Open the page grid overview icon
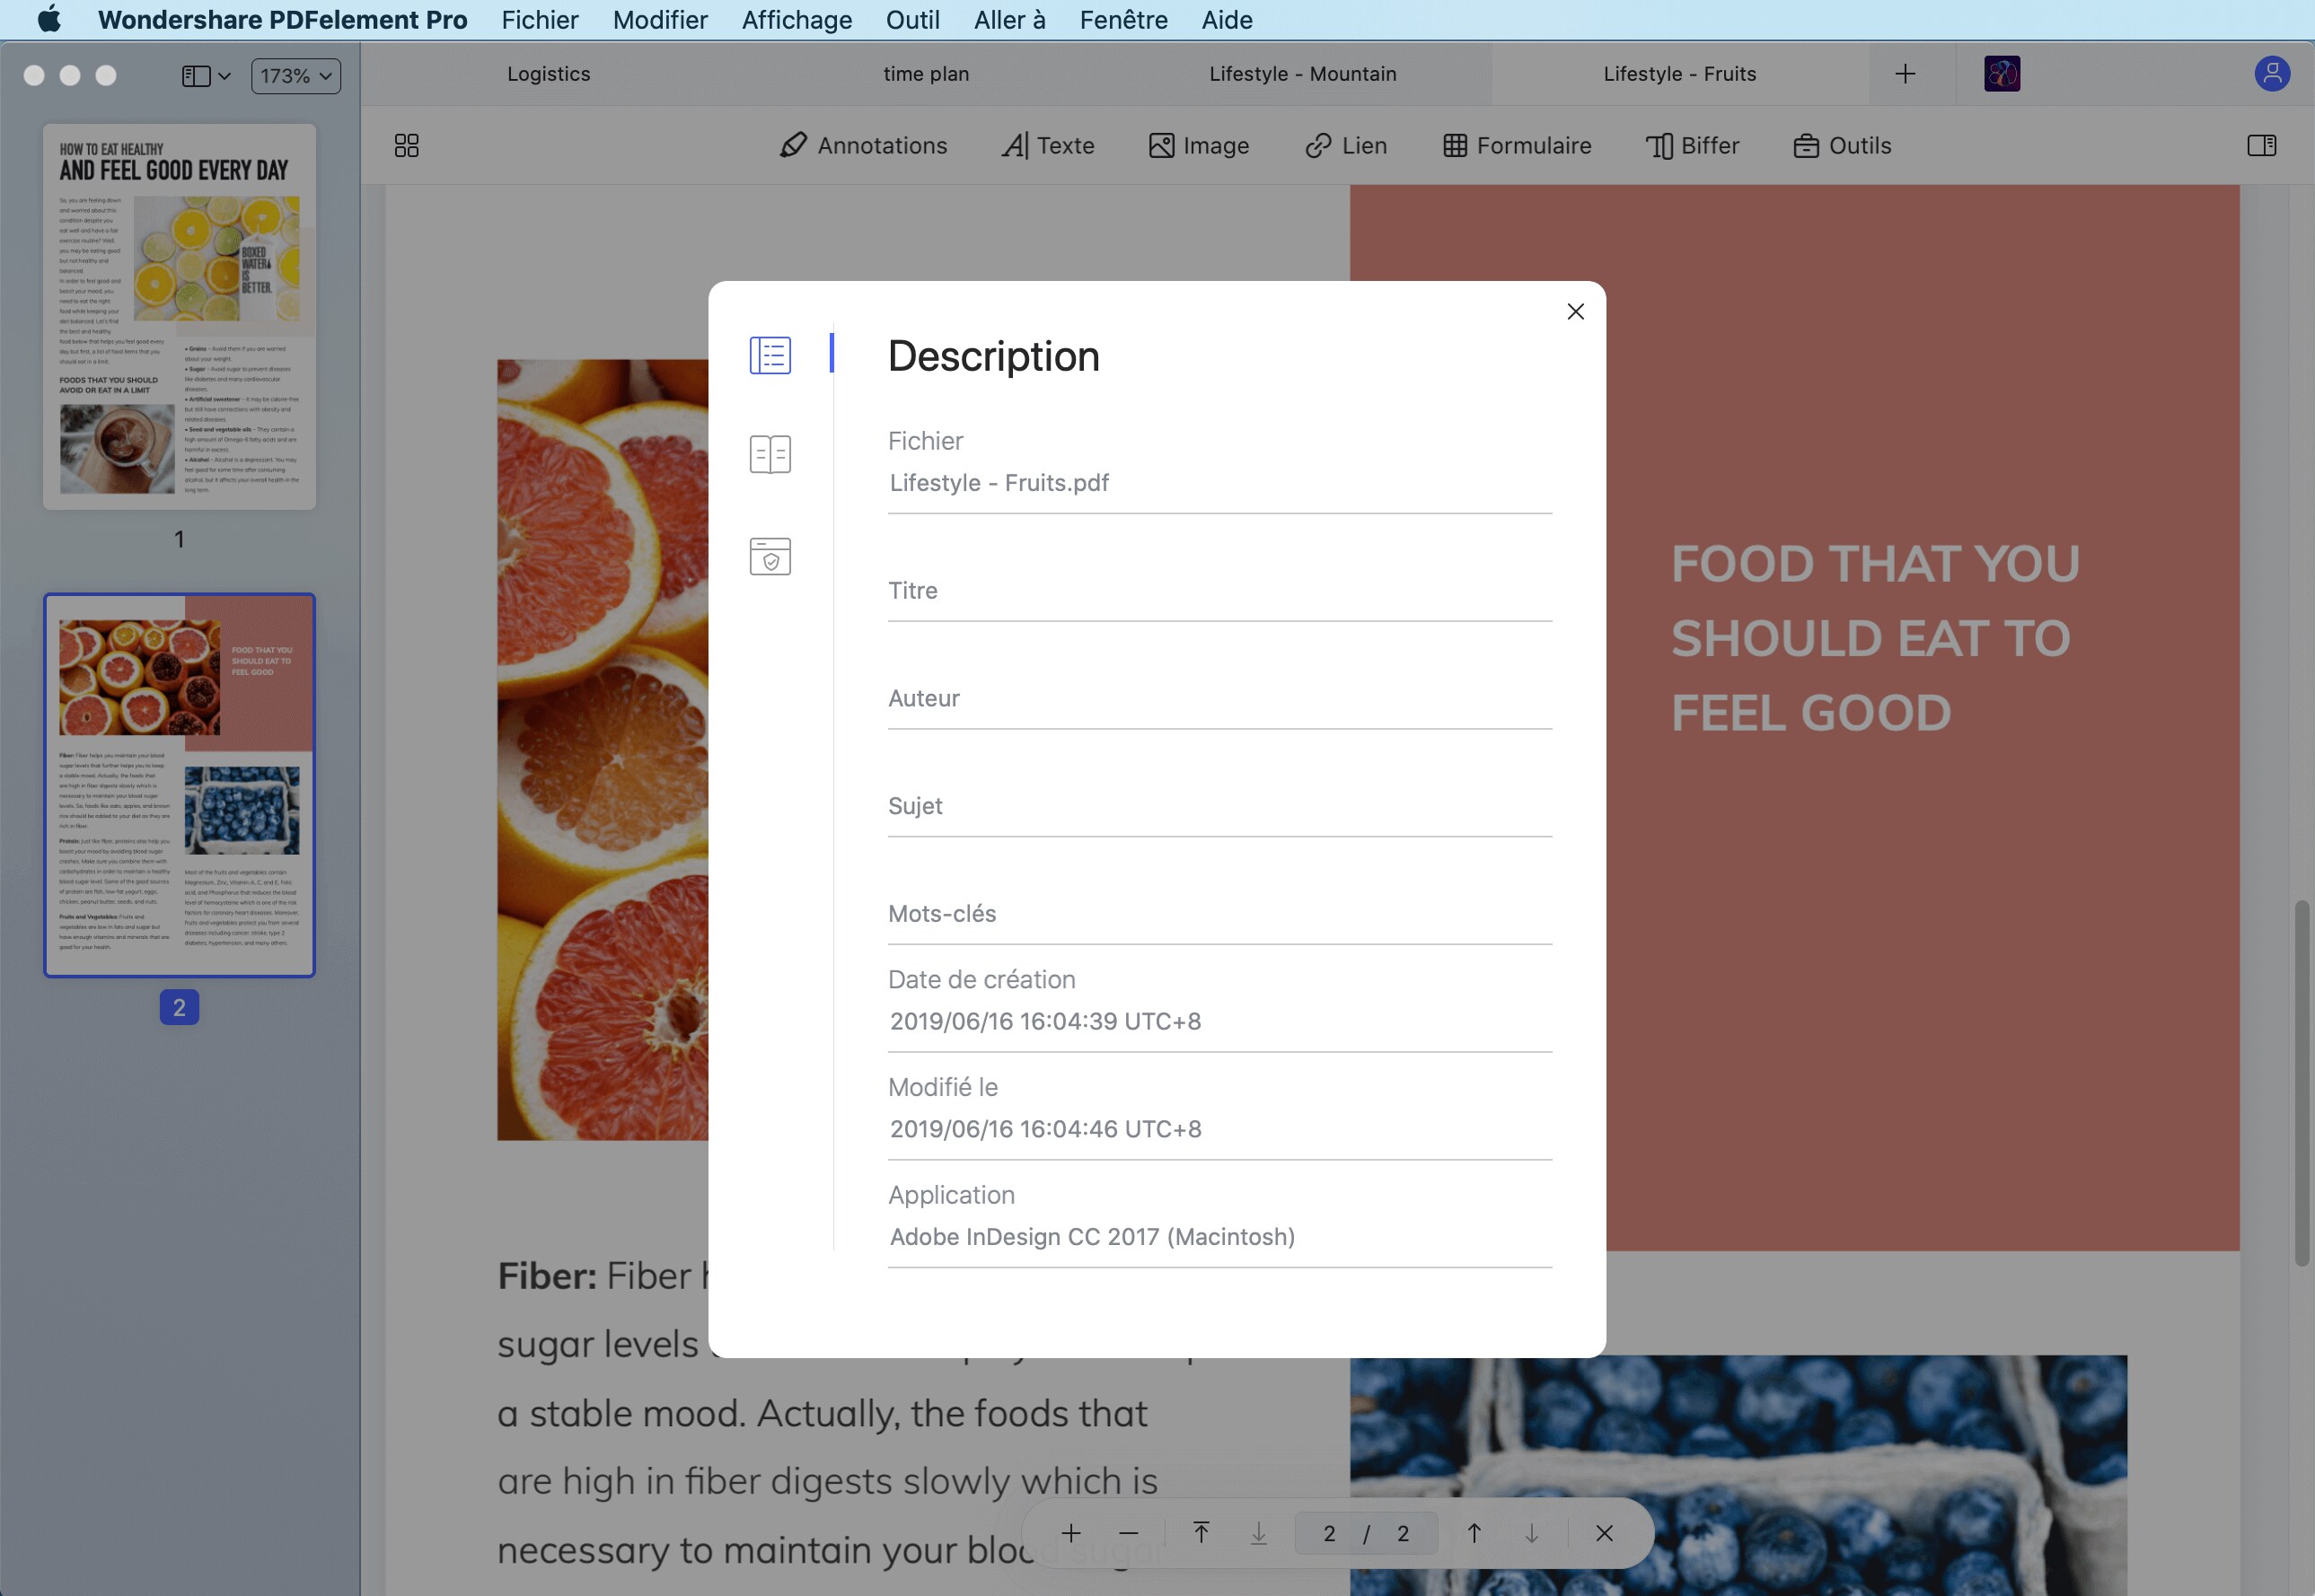The image size is (2315, 1596). [x=406, y=145]
